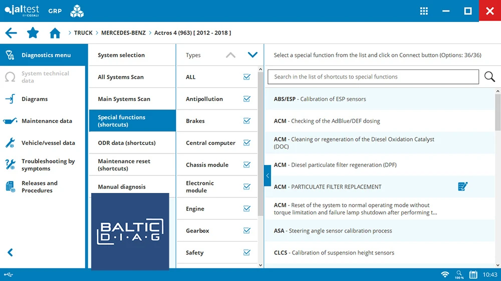Open the apps grid icon in title bar

424,11
